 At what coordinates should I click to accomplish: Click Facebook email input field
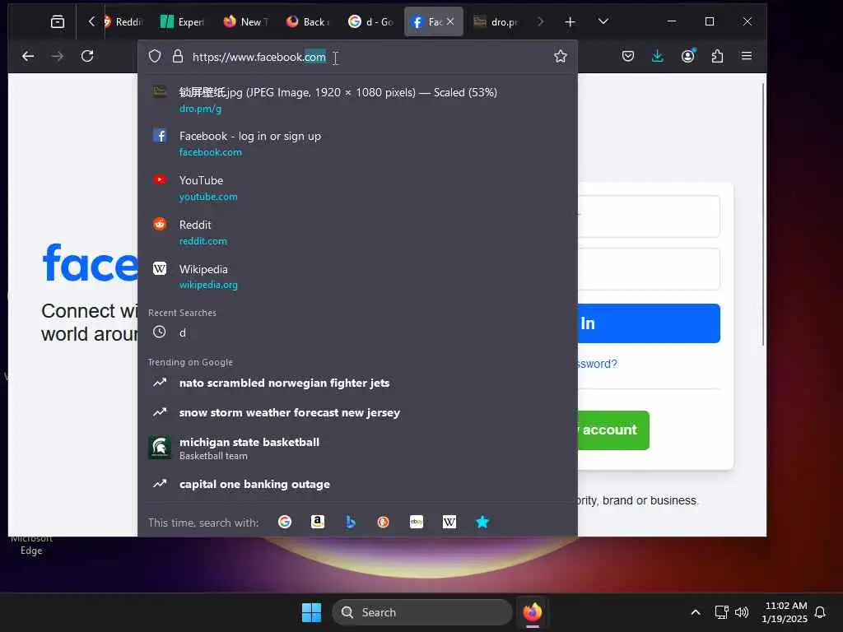coord(649,216)
